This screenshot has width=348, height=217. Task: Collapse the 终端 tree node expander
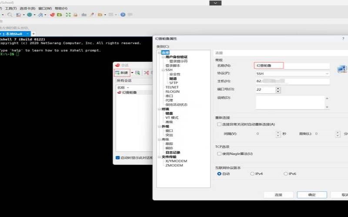159,109
